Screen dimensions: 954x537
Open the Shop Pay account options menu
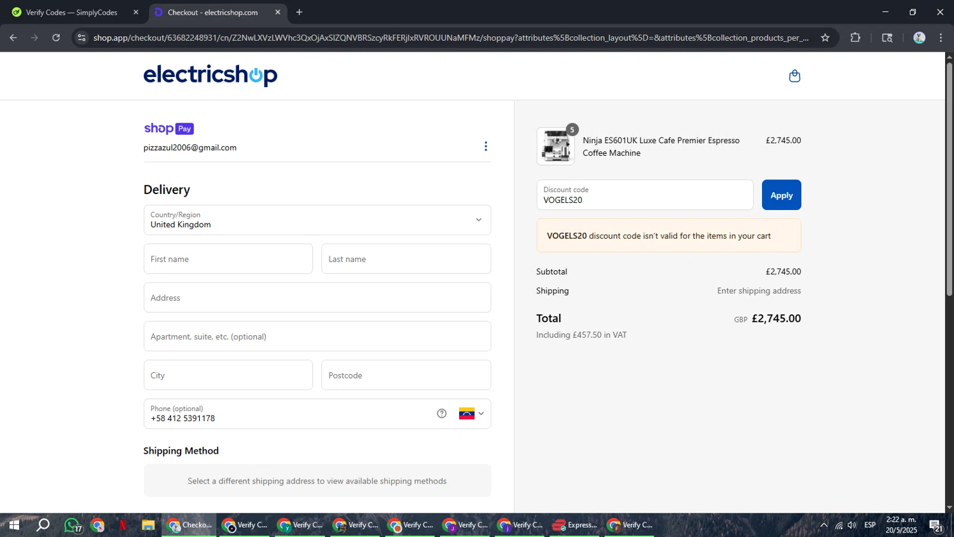[486, 146]
